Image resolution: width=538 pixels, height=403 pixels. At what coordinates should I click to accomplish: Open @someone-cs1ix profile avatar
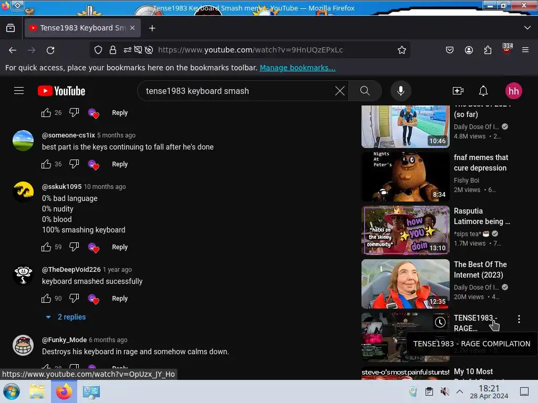point(23,141)
